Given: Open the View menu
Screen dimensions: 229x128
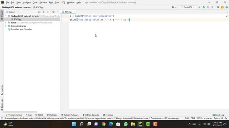Looking at the screenshot, I should coord(18,2).
